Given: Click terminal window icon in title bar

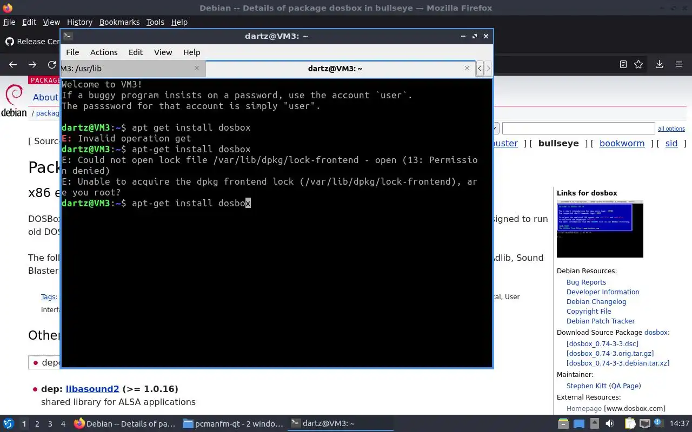Looking at the screenshot, I should click(68, 36).
